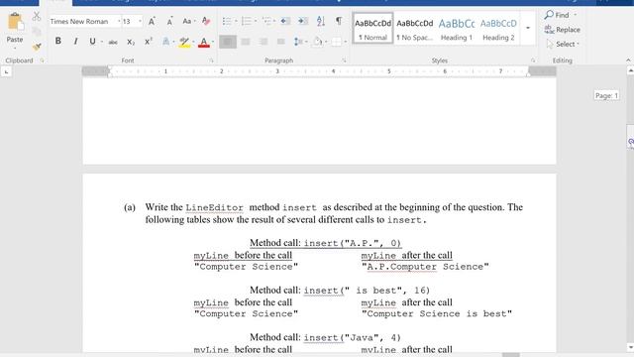This screenshot has height=357, width=634.
Task: Click the text "insert("A.P.", 0)"
Action: pyautogui.click(x=353, y=243)
